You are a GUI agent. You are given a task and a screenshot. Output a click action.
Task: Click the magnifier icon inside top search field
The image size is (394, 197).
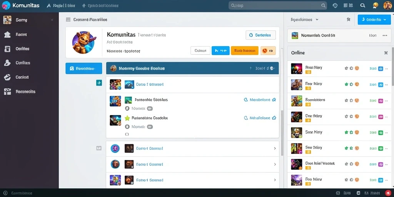tap(323, 5)
